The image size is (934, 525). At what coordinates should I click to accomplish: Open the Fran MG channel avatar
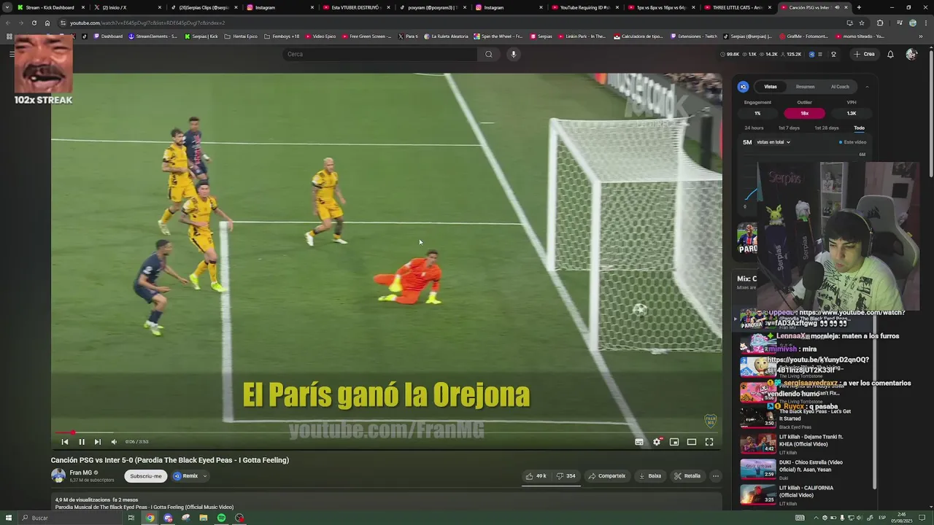tap(58, 475)
